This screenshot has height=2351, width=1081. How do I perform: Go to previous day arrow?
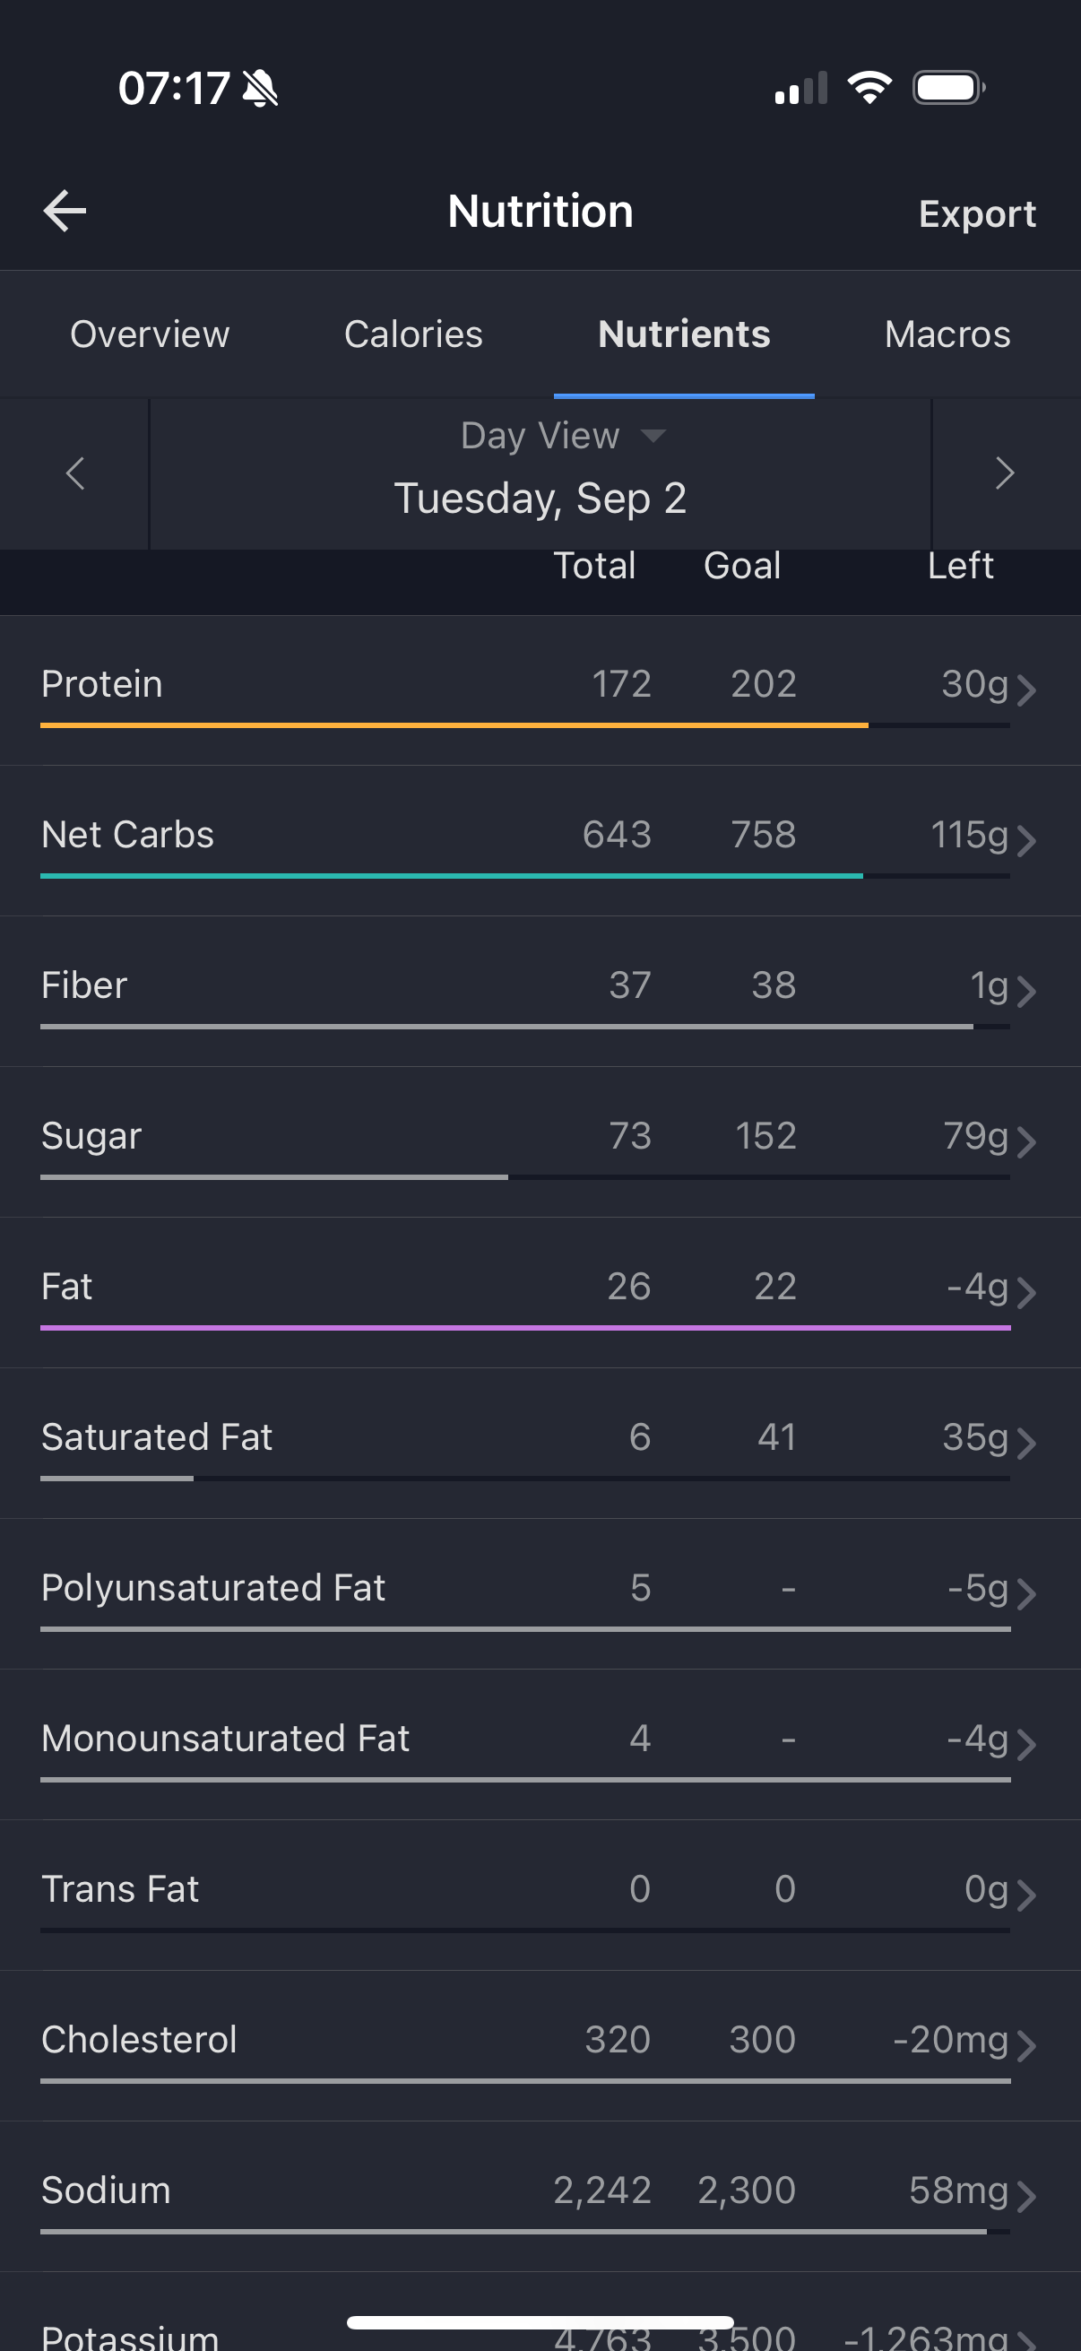[x=74, y=473]
